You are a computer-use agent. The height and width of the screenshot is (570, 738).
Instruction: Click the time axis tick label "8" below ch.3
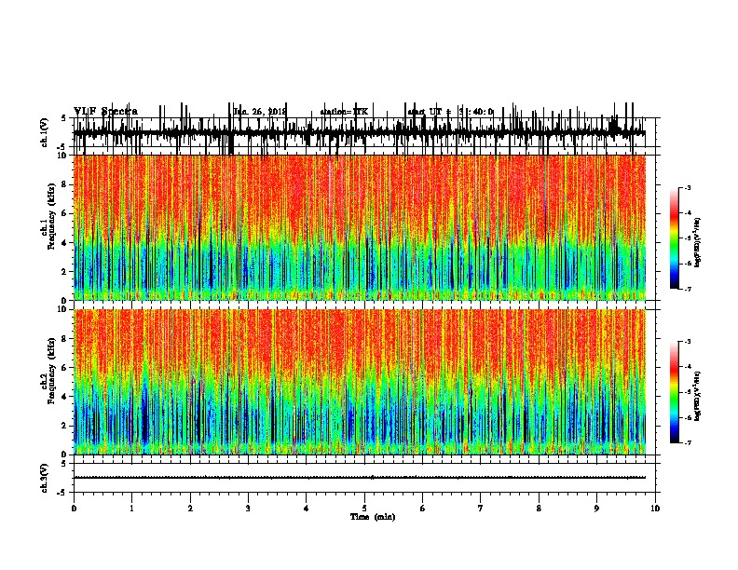539,509
